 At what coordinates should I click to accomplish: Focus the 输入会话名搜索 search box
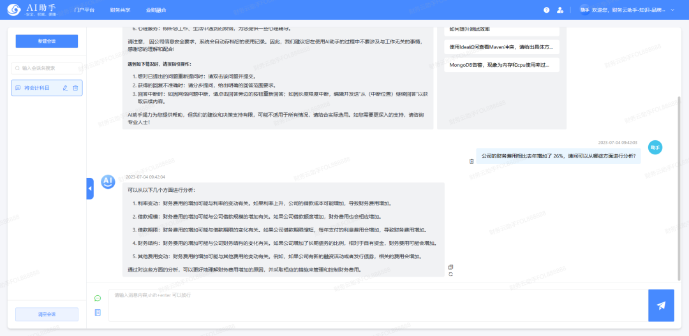pyautogui.click(x=47, y=68)
